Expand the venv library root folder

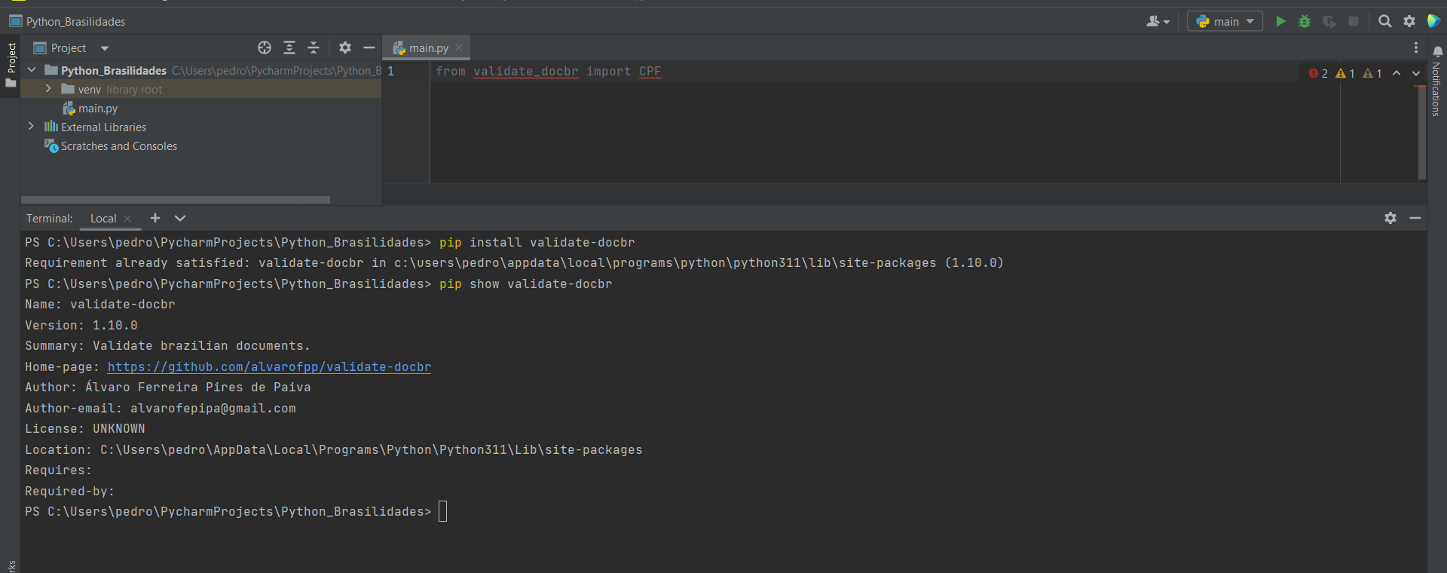48,89
